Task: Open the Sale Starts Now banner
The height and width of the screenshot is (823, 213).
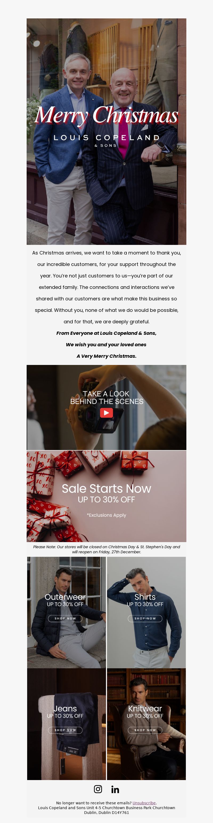Action: point(106,496)
